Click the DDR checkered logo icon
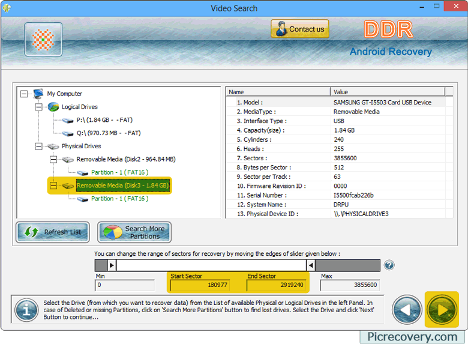Screen dimensions: 468x344 (43, 40)
